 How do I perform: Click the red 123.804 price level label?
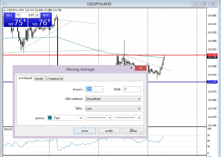tap(212, 55)
